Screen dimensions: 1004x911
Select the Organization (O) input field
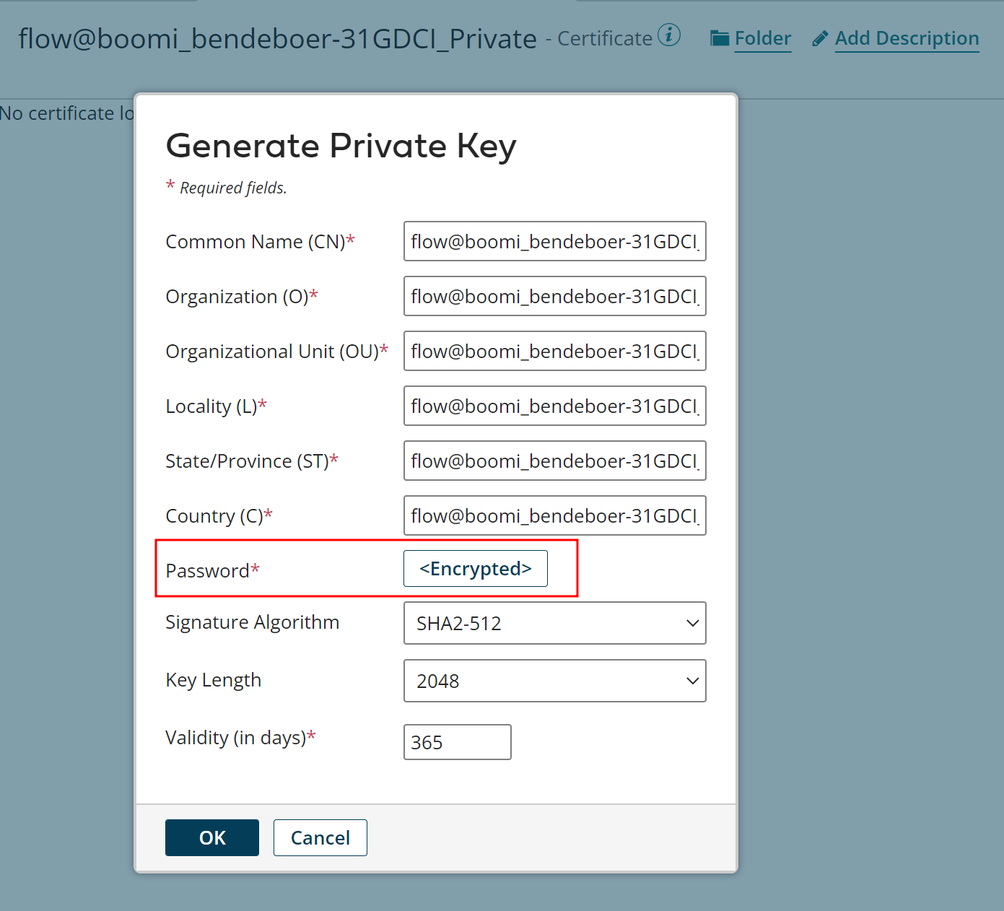point(554,296)
